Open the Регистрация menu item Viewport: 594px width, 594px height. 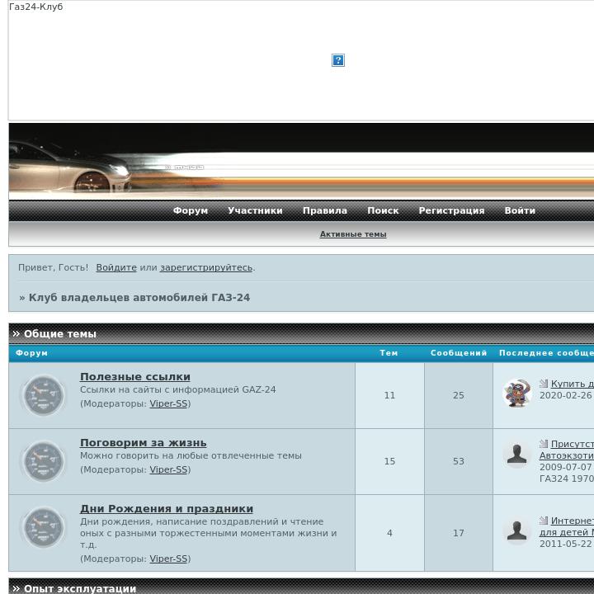451,210
